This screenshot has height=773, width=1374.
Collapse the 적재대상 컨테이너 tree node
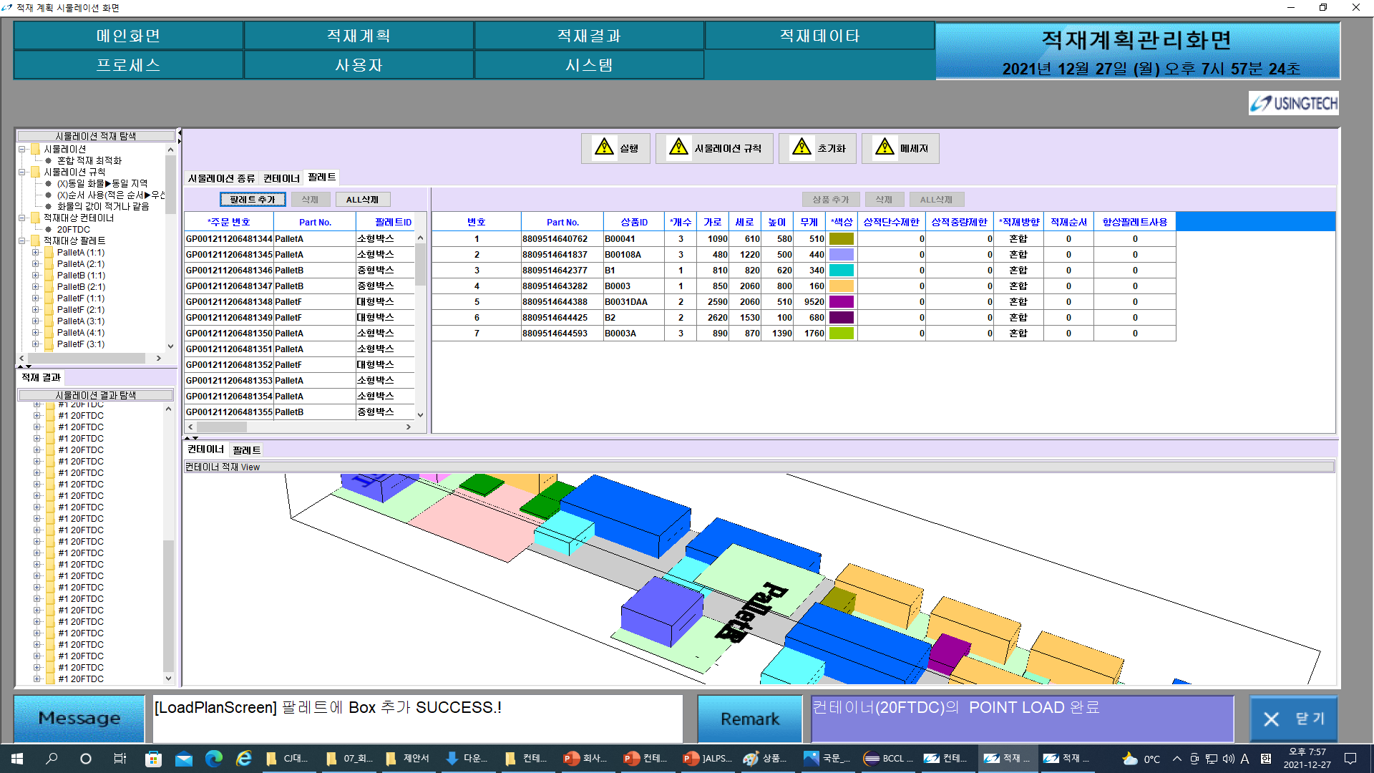click(22, 218)
